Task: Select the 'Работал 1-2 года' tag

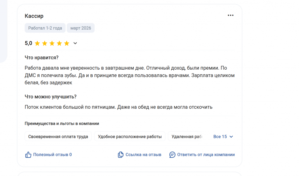Action: pyautogui.click(x=45, y=28)
